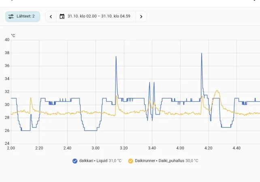Go to next time range arrow

point(141,17)
